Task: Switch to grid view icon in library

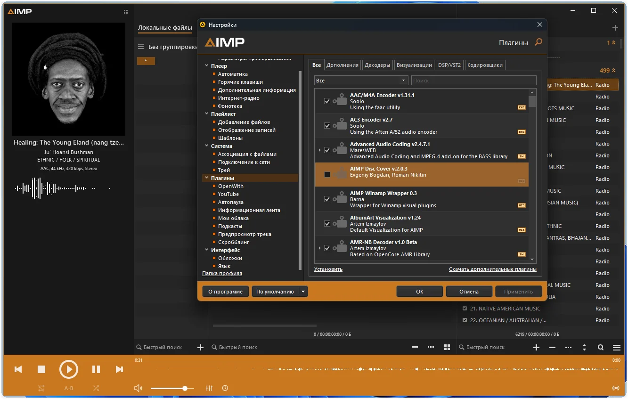Action: tap(447, 347)
